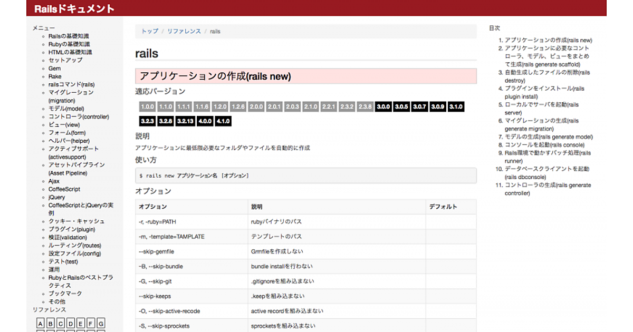Jump to rails generate scaffold in 目次
Viewport: 633px width, 332px height.
pos(546,56)
